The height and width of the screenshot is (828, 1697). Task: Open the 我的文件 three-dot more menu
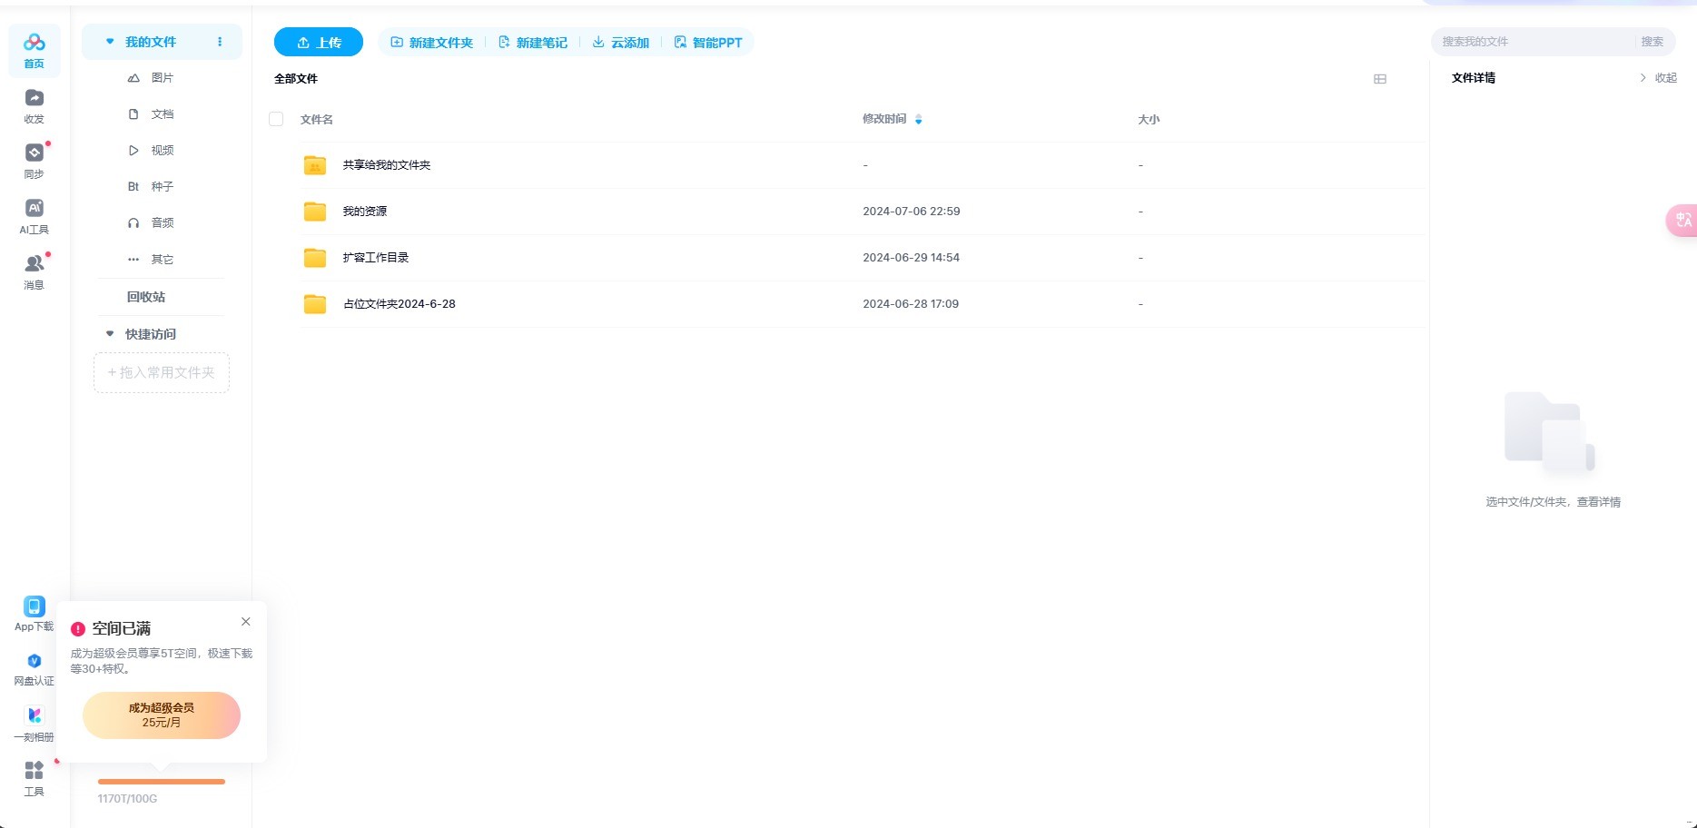click(x=220, y=42)
